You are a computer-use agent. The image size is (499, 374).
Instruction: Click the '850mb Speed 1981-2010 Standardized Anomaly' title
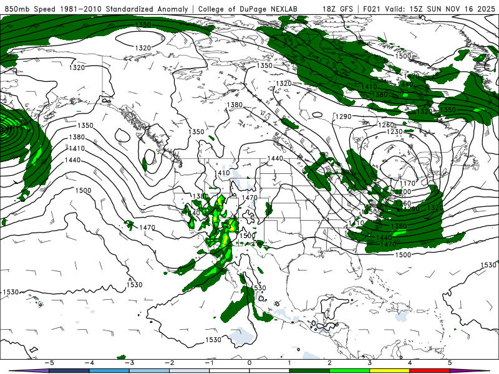(x=97, y=9)
